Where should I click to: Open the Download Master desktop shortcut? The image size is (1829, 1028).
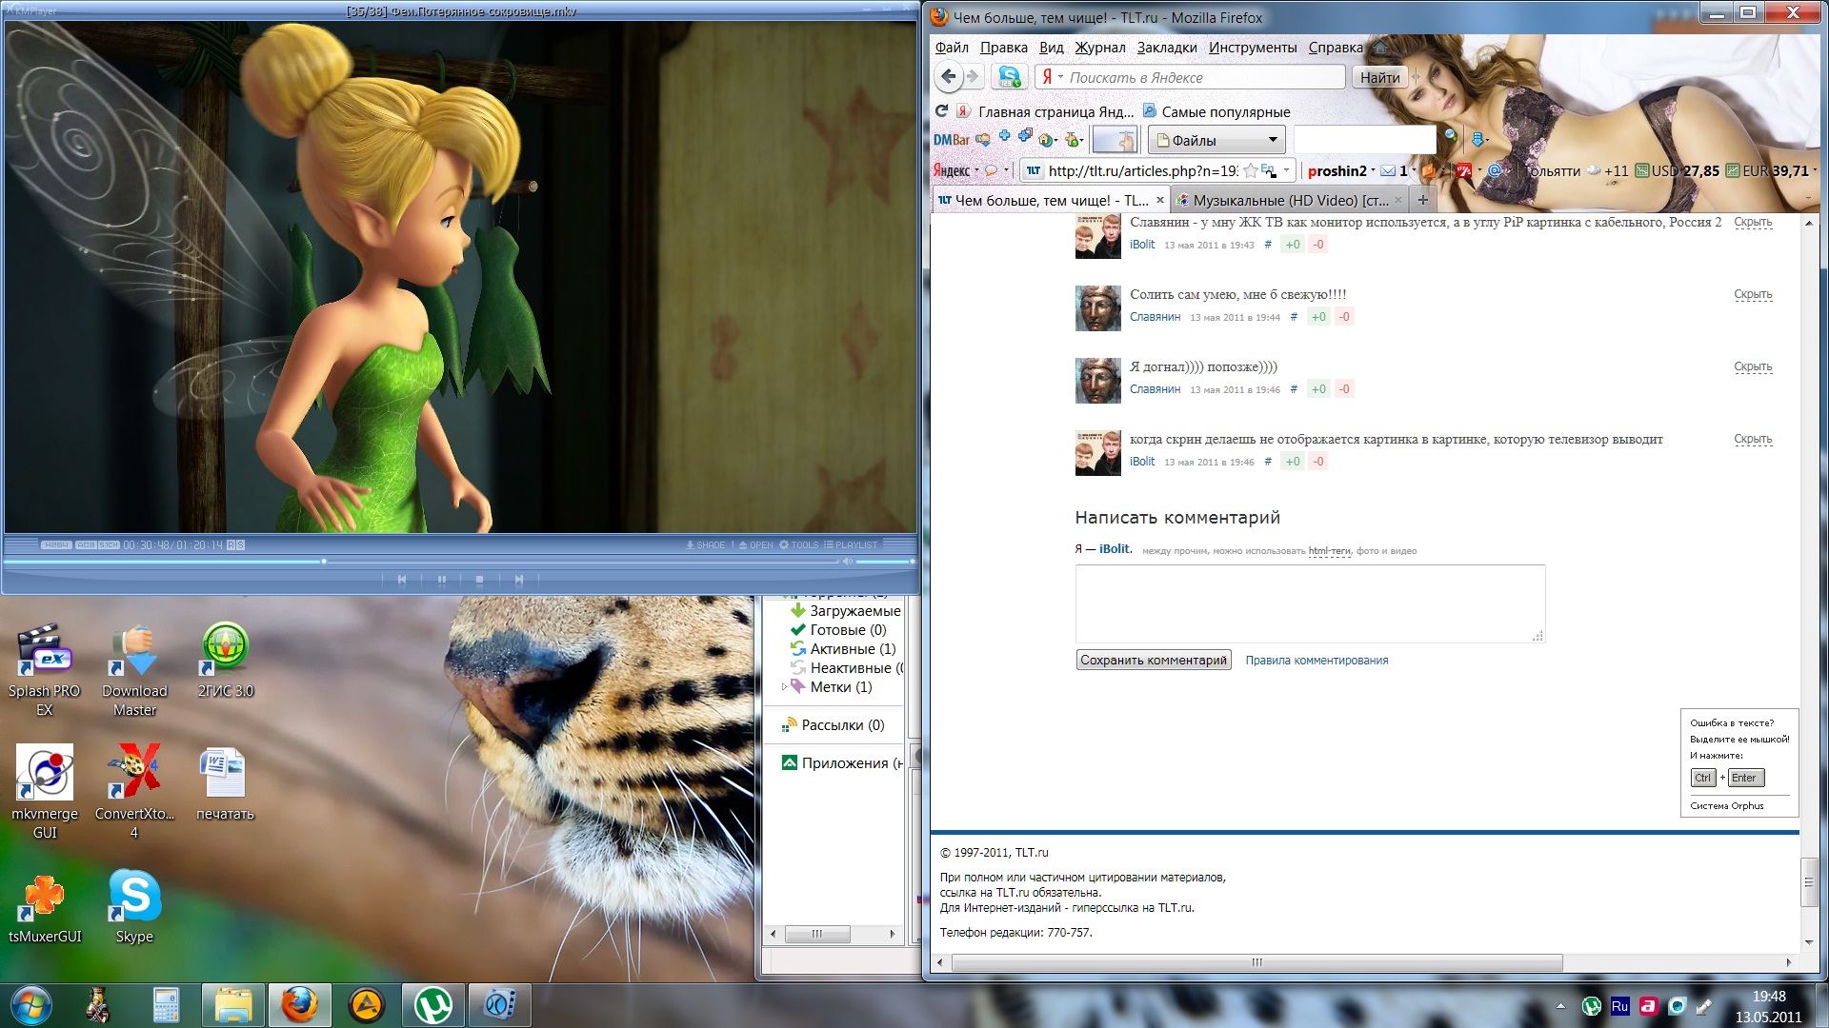point(134,670)
